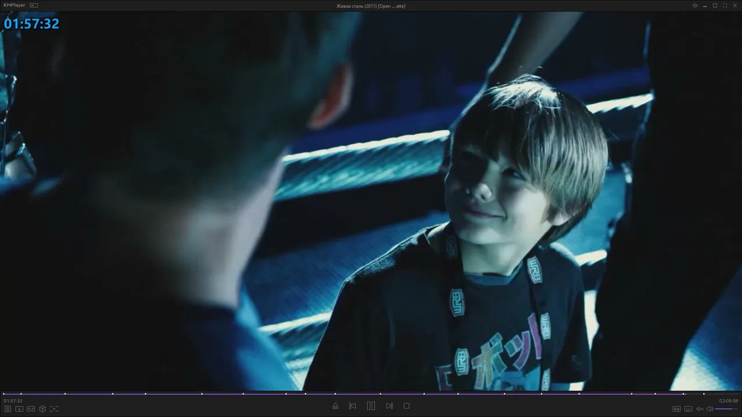Pin the player window always on top
The height and width of the screenshot is (417, 742).
pyautogui.click(x=696, y=5)
